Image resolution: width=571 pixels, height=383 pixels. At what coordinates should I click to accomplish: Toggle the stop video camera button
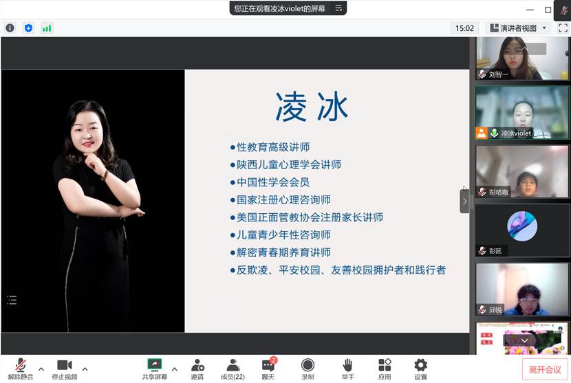[65, 365]
